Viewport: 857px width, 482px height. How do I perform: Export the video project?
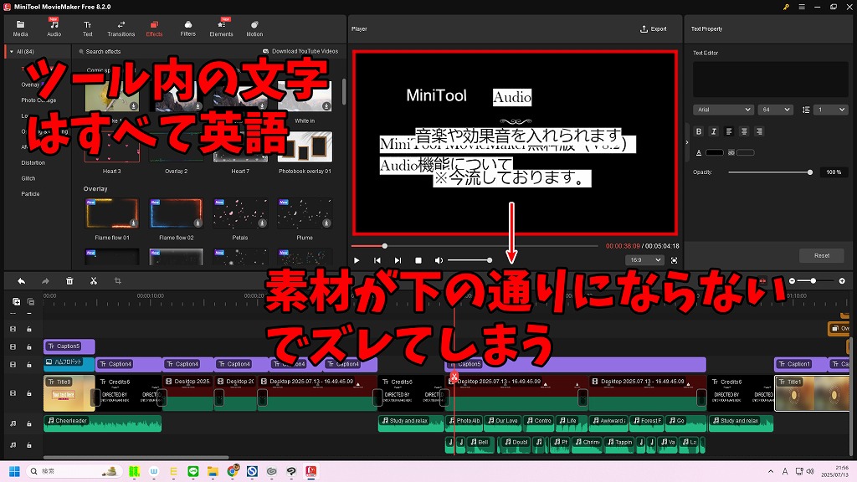tap(653, 29)
